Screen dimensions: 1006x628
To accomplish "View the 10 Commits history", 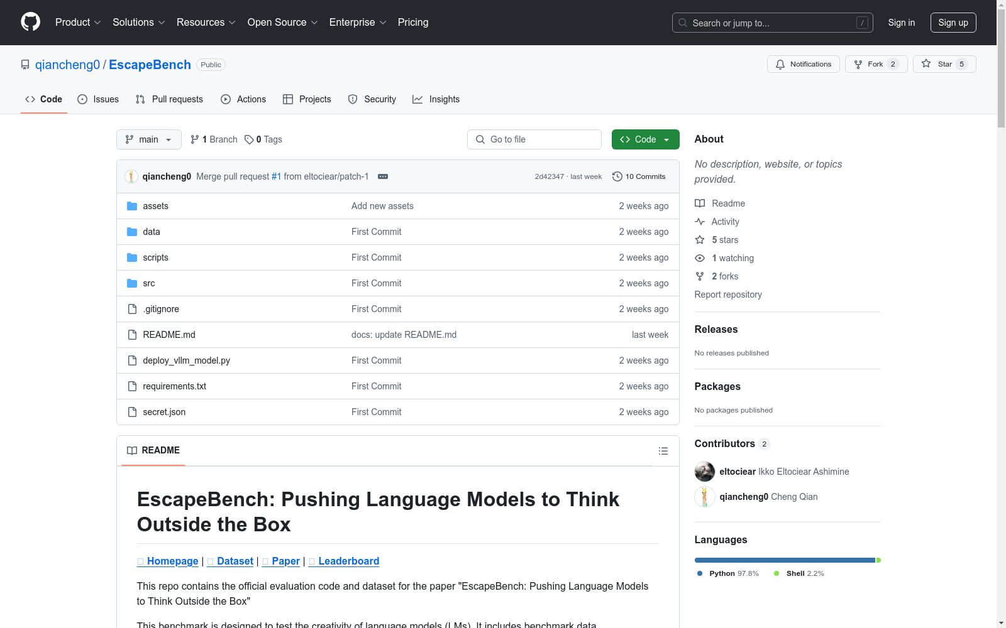I will [x=639, y=176].
